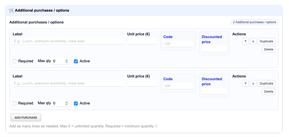The image size is (289, 137).
Task: Delete the second purchase row
Action: pos(269,91)
